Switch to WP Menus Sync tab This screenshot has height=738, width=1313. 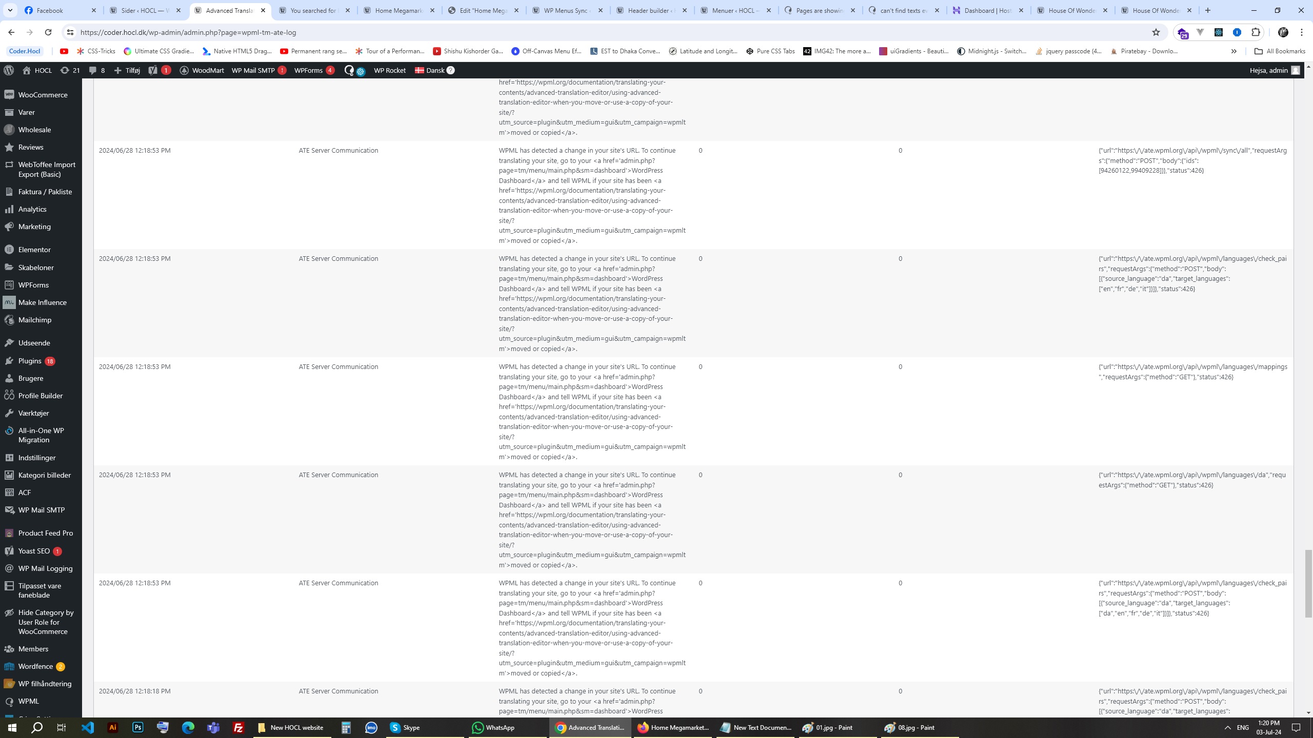567,10
